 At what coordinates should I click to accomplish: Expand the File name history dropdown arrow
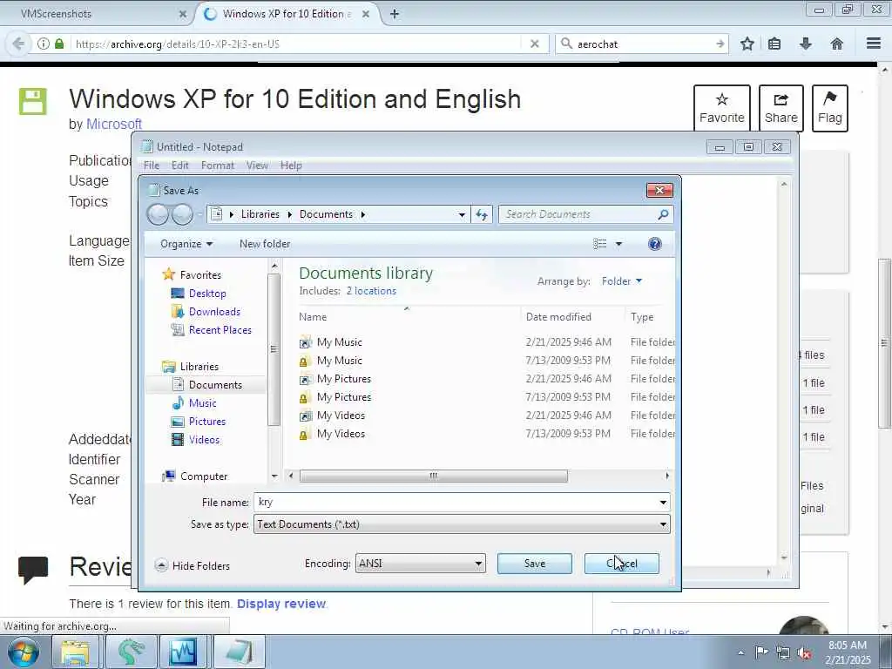pyautogui.click(x=663, y=503)
